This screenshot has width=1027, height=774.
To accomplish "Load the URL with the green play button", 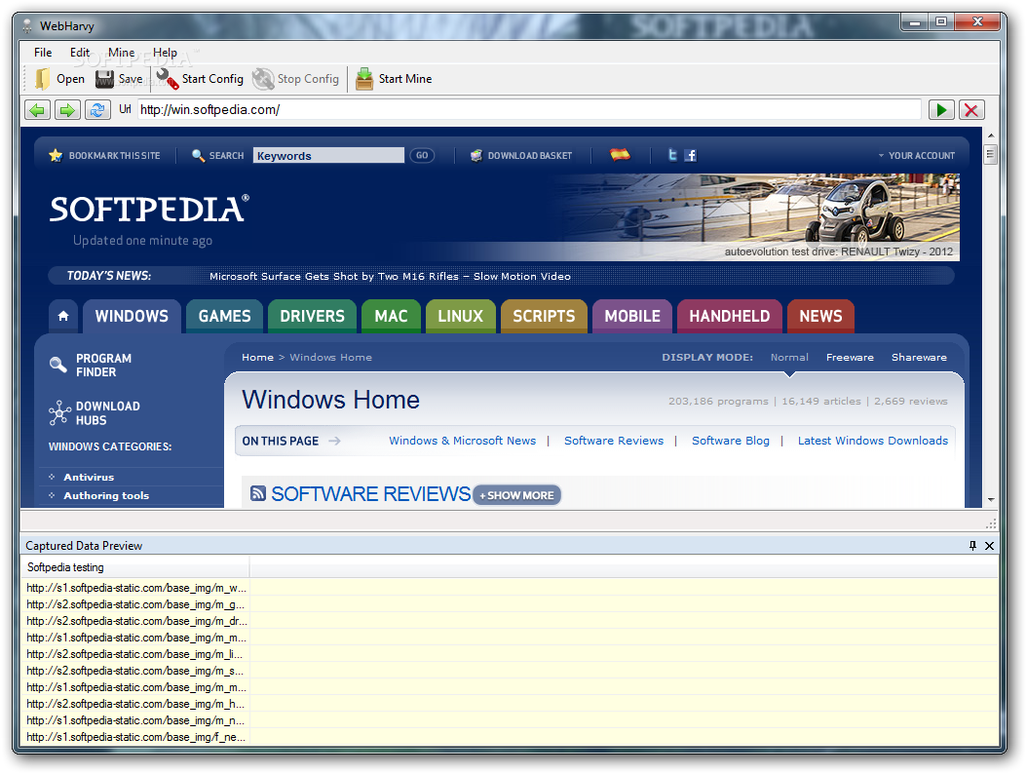I will point(941,109).
